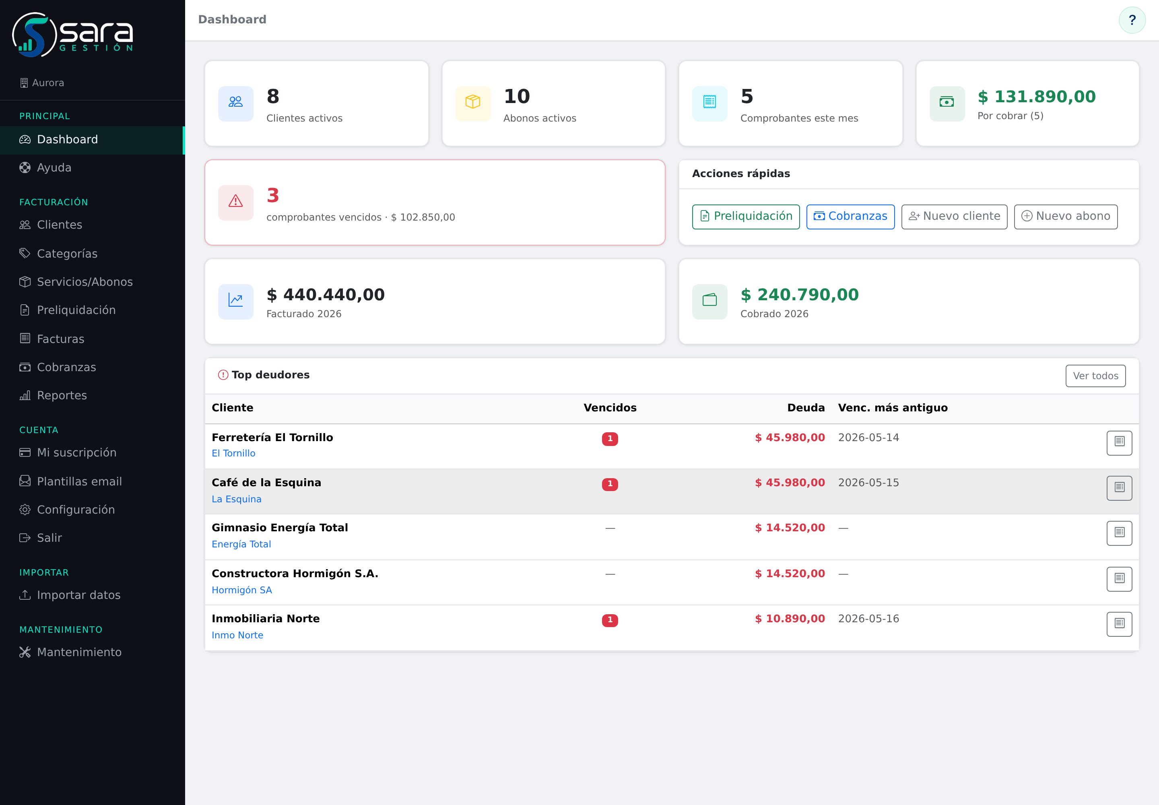Image resolution: width=1159 pixels, height=805 pixels.
Task: Click the $ 131.890,00 Por cobrar amount
Action: [1036, 97]
